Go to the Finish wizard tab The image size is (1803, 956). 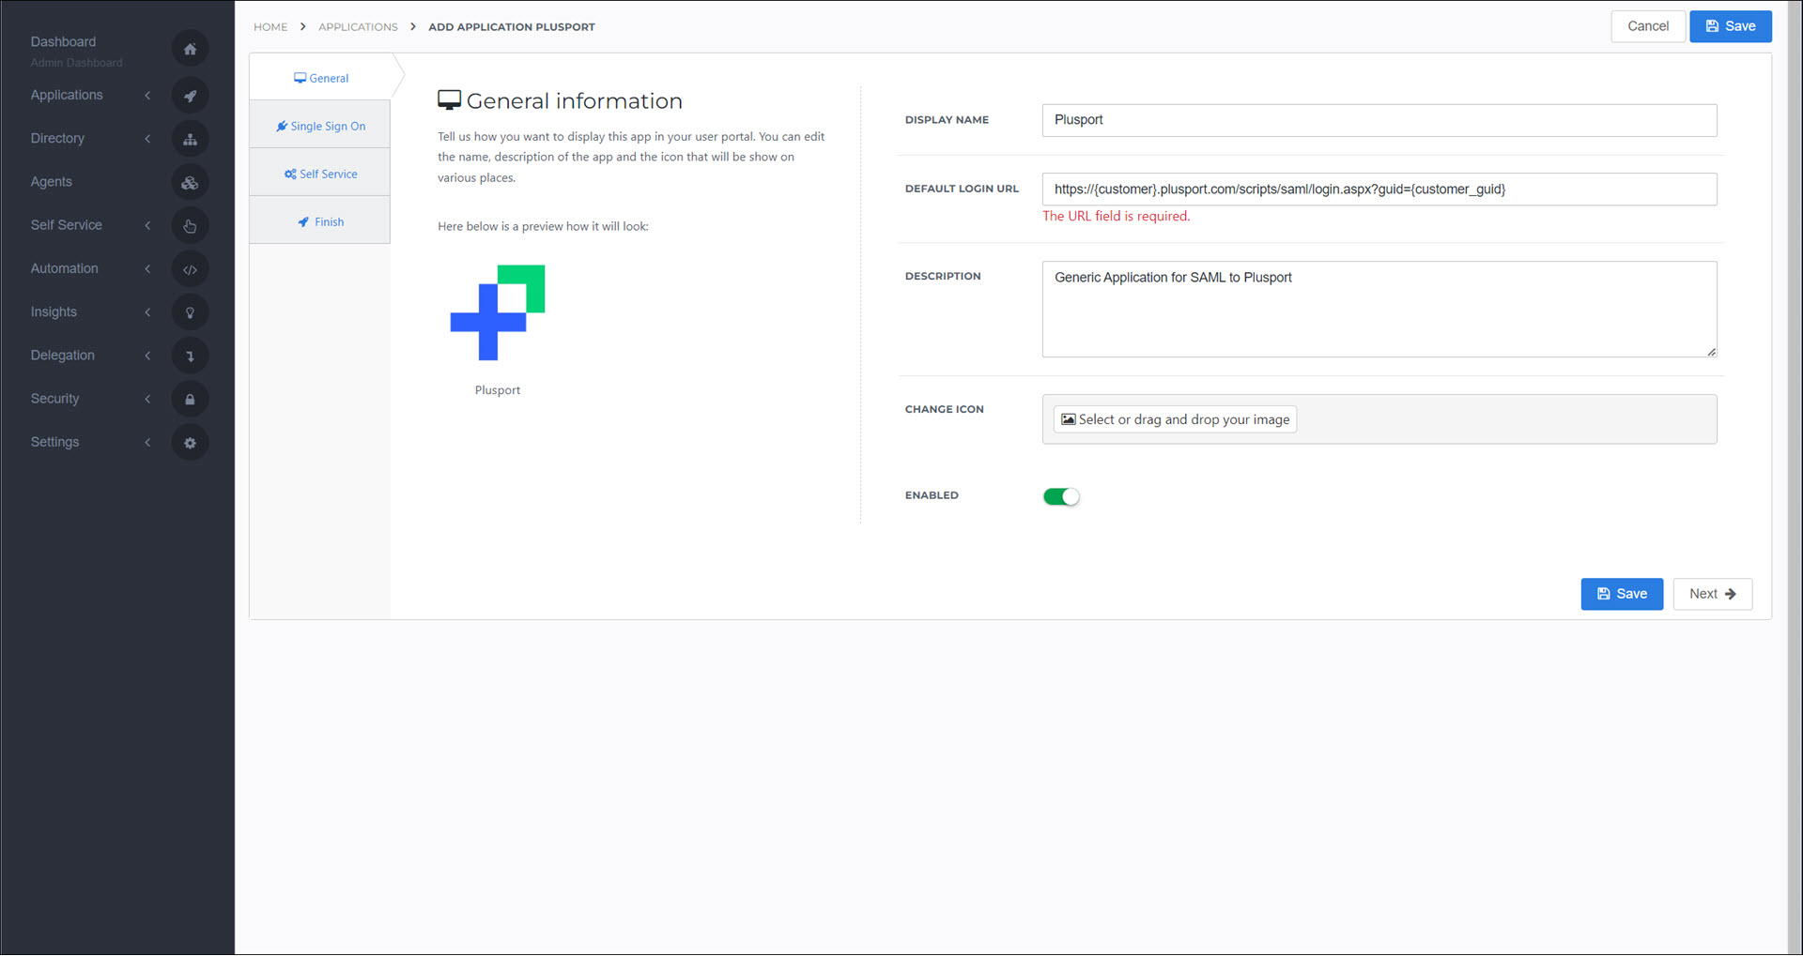pos(320,221)
